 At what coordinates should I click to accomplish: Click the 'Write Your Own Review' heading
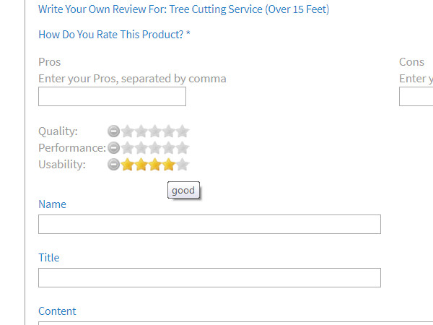(x=183, y=10)
